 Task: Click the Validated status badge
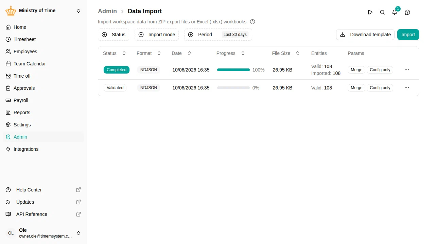pyautogui.click(x=115, y=88)
